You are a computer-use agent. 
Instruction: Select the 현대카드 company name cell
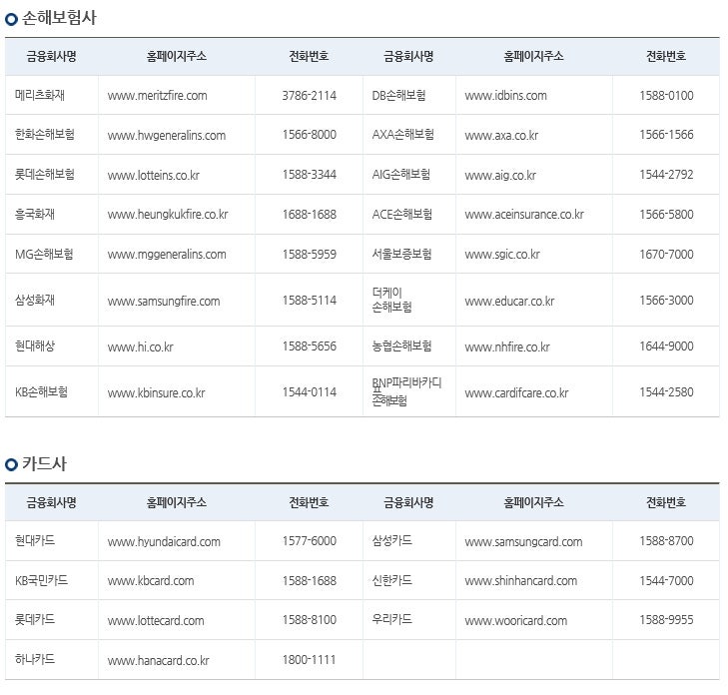coord(52,541)
